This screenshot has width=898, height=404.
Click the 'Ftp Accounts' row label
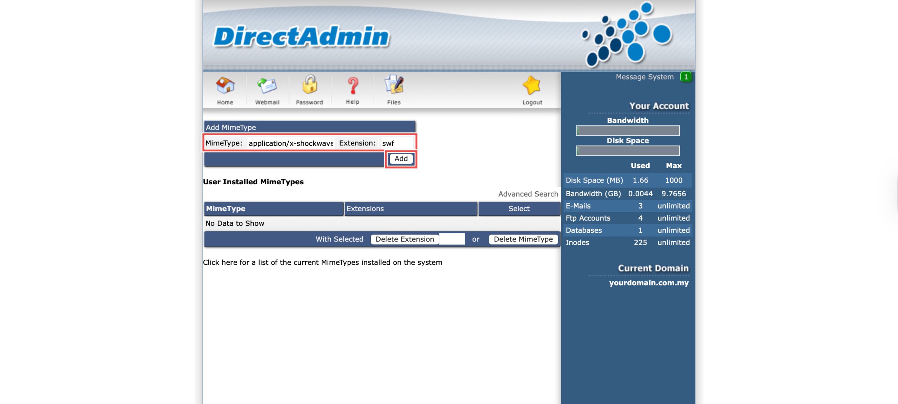[588, 218]
